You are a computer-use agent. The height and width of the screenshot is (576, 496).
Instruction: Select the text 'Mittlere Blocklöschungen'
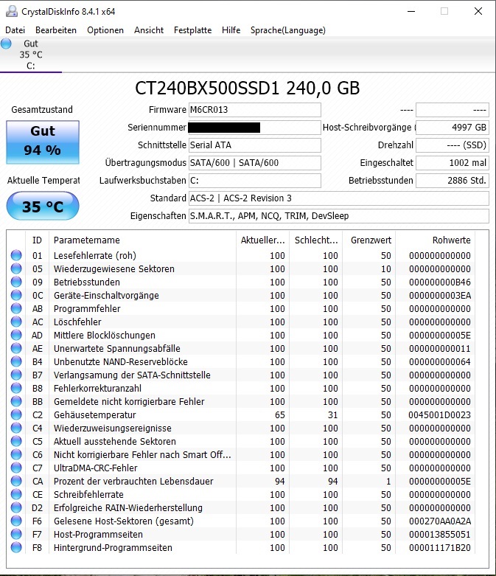click(104, 335)
